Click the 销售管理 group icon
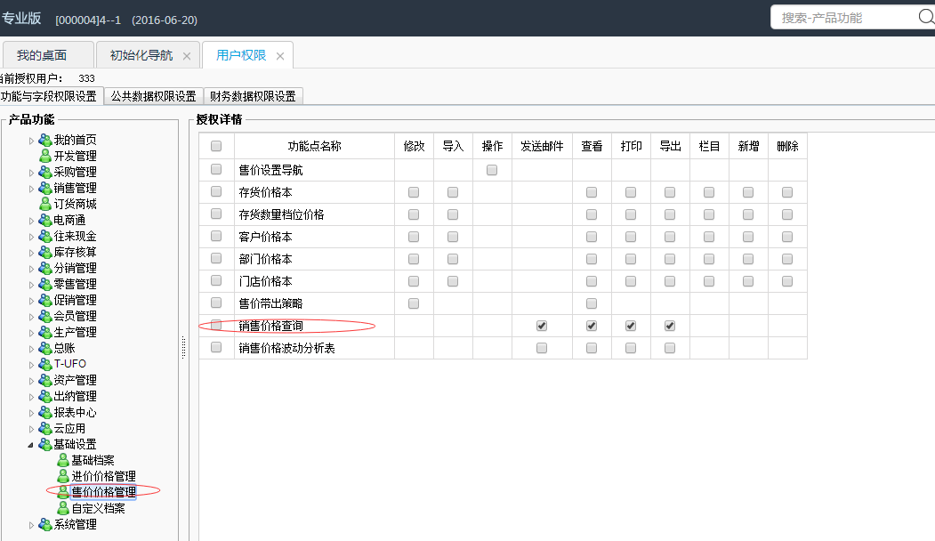 coord(44,188)
